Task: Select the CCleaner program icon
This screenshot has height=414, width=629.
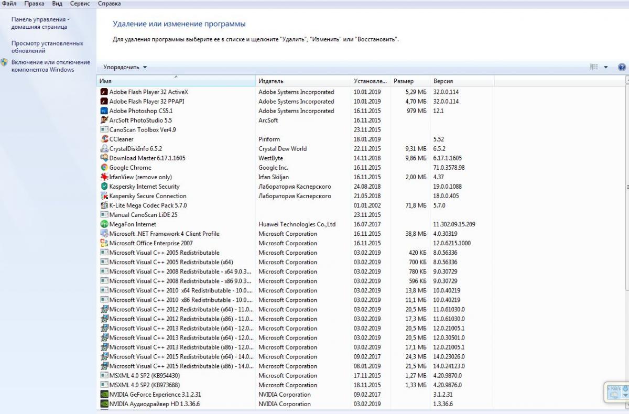Action: (x=104, y=139)
